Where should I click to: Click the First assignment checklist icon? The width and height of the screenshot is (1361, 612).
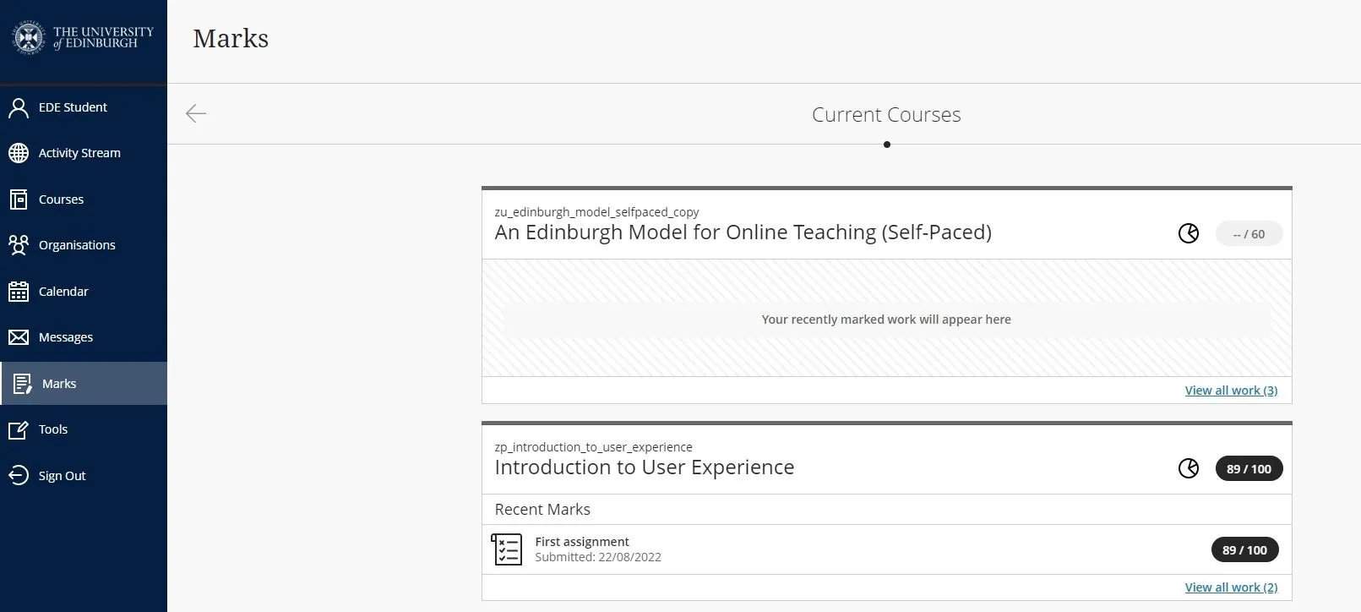click(507, 549)
